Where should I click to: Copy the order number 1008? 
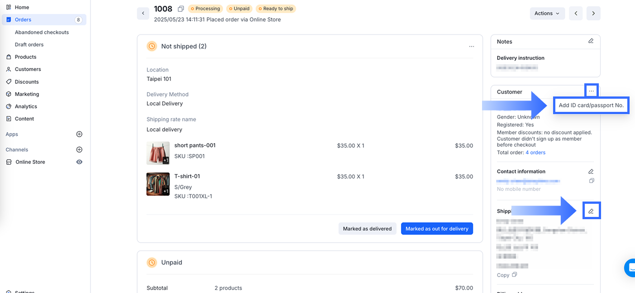pyautogui.click(x=181, y=9)
